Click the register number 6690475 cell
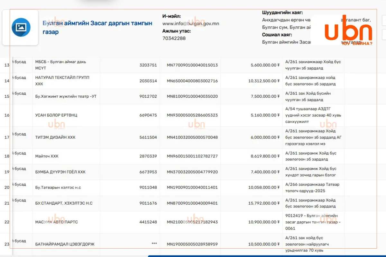 pyautogui.click(x=148, y=115)
